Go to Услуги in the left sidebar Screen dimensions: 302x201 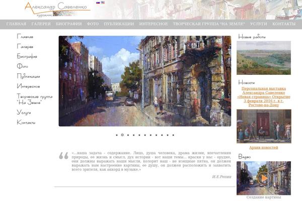click(x=24, y=113)
